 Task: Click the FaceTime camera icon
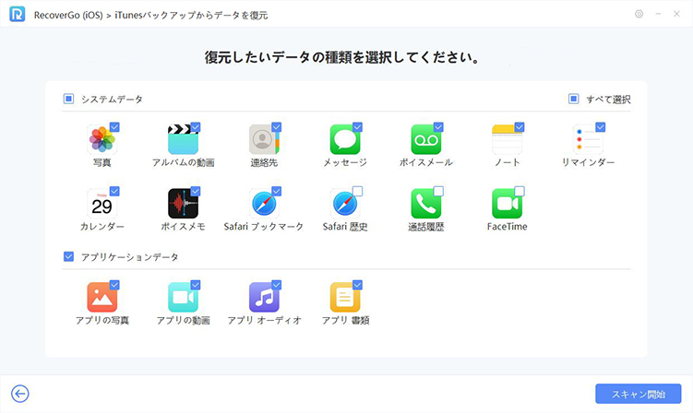click(x=507, y=203)
